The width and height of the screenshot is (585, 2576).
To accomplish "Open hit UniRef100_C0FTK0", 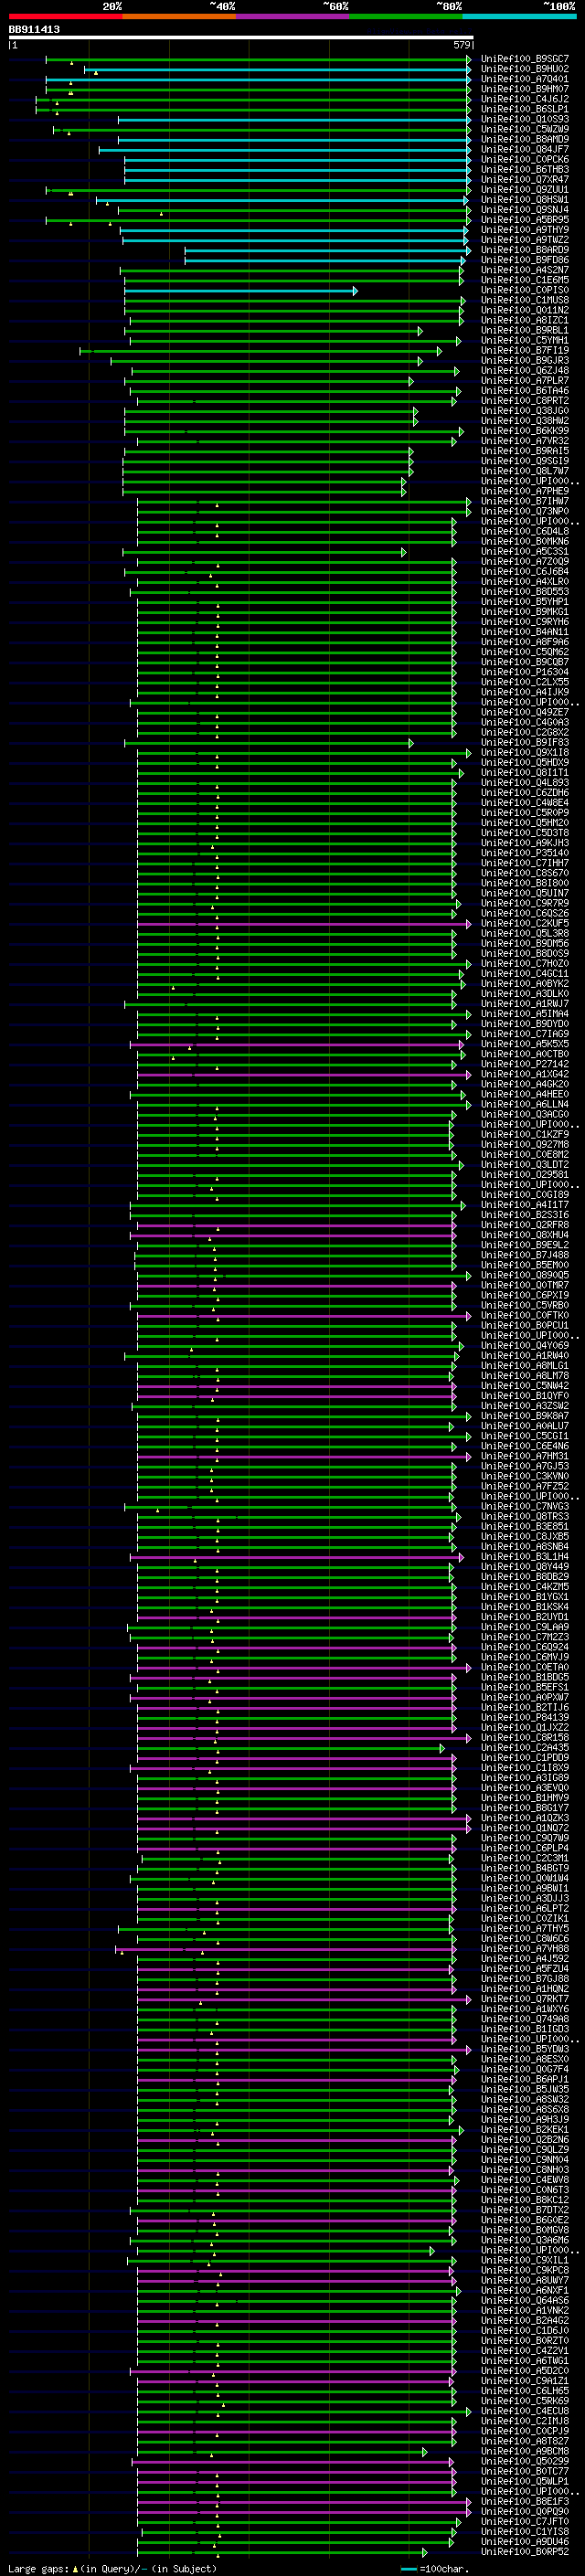I will [x=525, y=1316].
